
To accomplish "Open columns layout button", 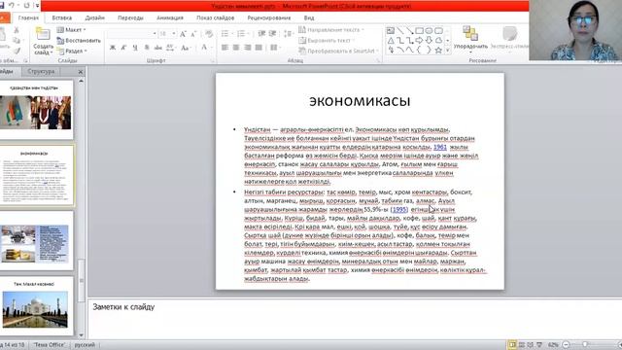I will 275,48.
